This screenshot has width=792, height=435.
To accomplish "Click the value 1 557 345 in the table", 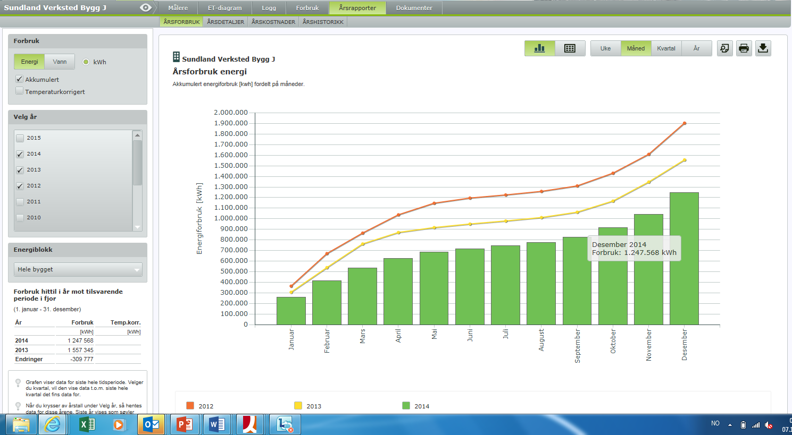I will click(x=80, y=350).
